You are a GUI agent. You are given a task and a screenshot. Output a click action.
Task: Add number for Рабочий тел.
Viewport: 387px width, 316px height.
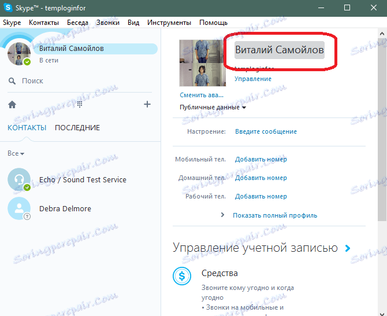261,196
